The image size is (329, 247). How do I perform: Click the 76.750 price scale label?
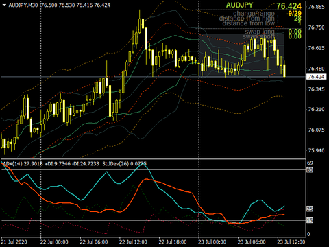coord(316,27)
